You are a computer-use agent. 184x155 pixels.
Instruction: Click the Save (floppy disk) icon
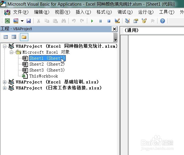29,21
